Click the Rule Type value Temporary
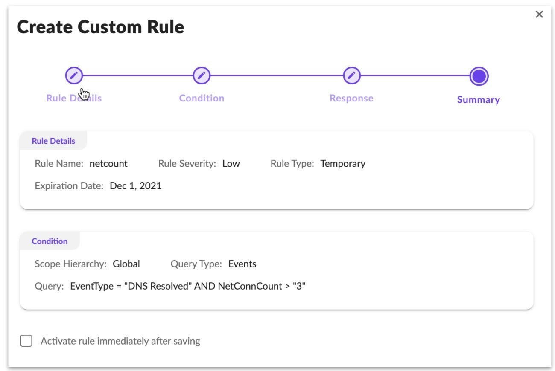The image size is (555, 371). (x=343, y=164)
